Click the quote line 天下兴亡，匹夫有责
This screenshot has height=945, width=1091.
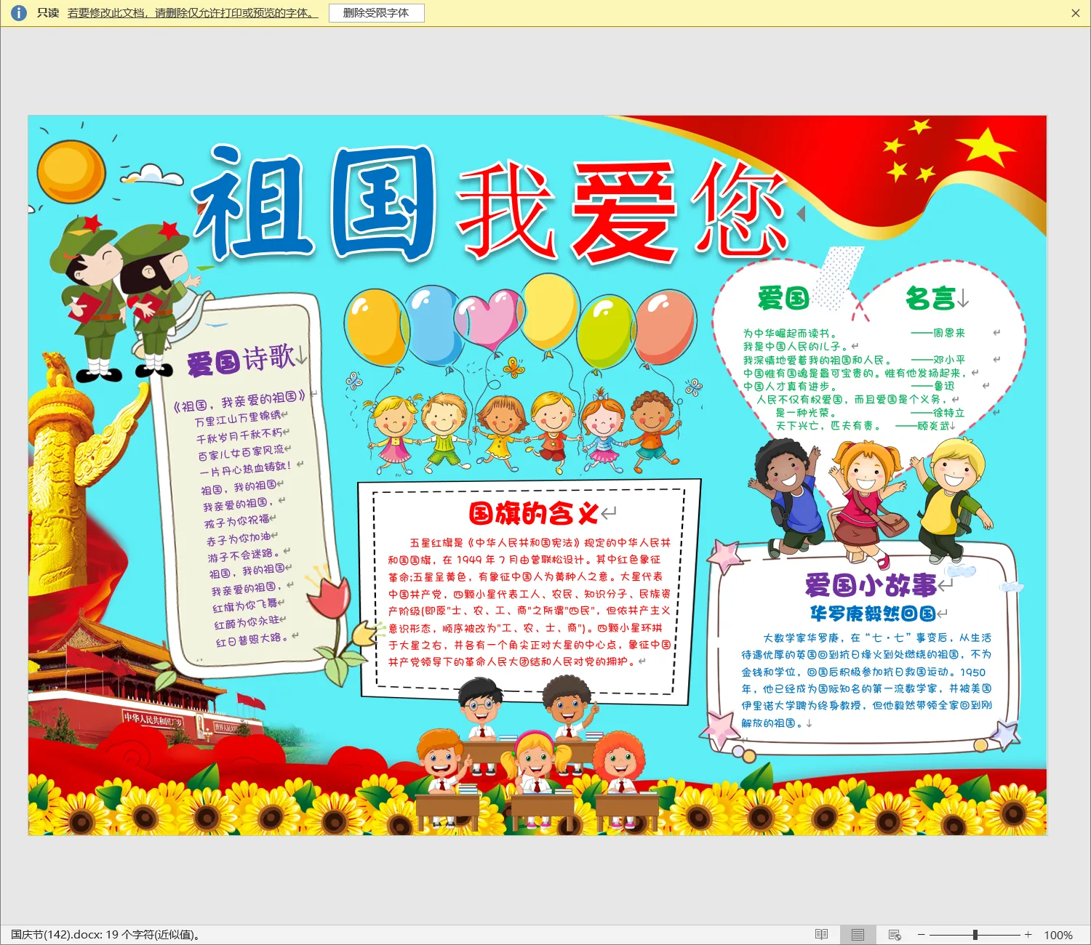[828, 426]
